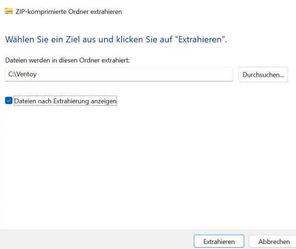Click the 'Dateien werden in diesen Ordner extrahiert:' label
Screen dimensions: 296x249
68,60
